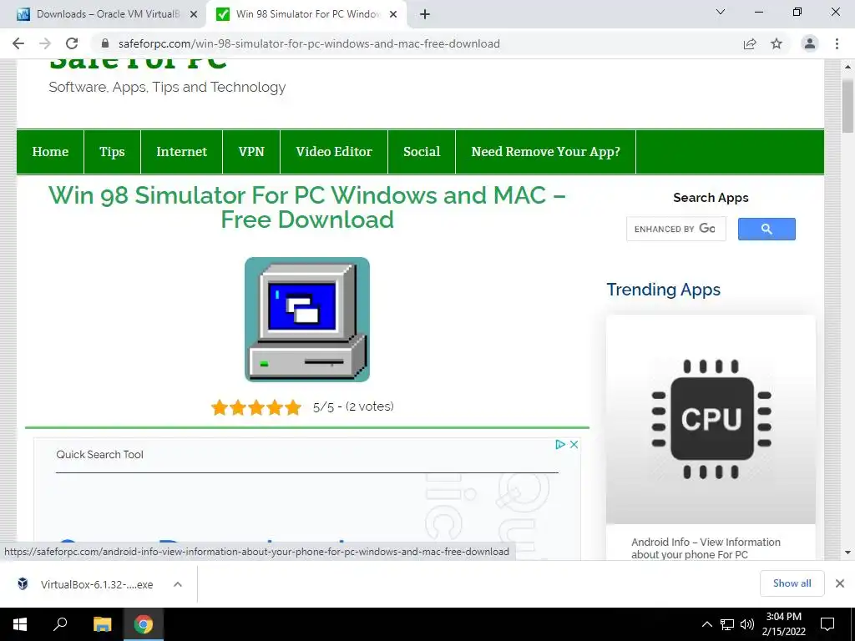Click Quick Search Tool ad text
The width and height of the screenshot is (855, 641).
[100, 455]
